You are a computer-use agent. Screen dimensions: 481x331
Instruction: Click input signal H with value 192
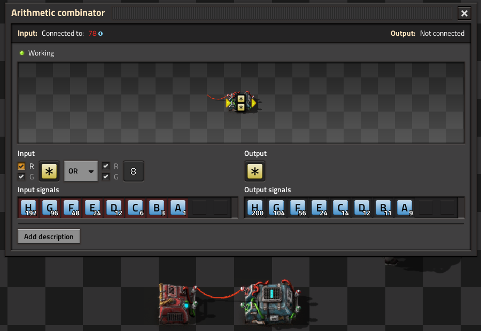28,208
